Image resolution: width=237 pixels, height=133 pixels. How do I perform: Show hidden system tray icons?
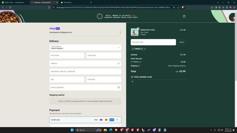[x=211, y=130]
